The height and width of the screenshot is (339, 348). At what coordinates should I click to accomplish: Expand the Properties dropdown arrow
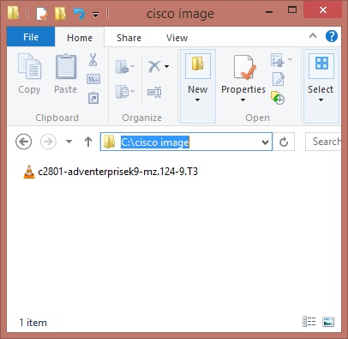[243, 100]
